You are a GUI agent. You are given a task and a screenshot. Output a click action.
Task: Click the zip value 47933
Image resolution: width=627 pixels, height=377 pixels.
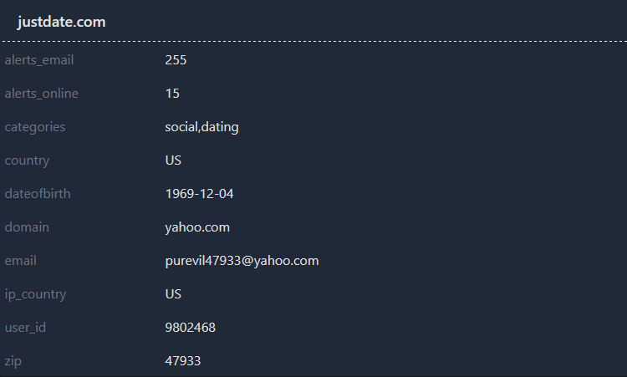(x=183, y=361)
